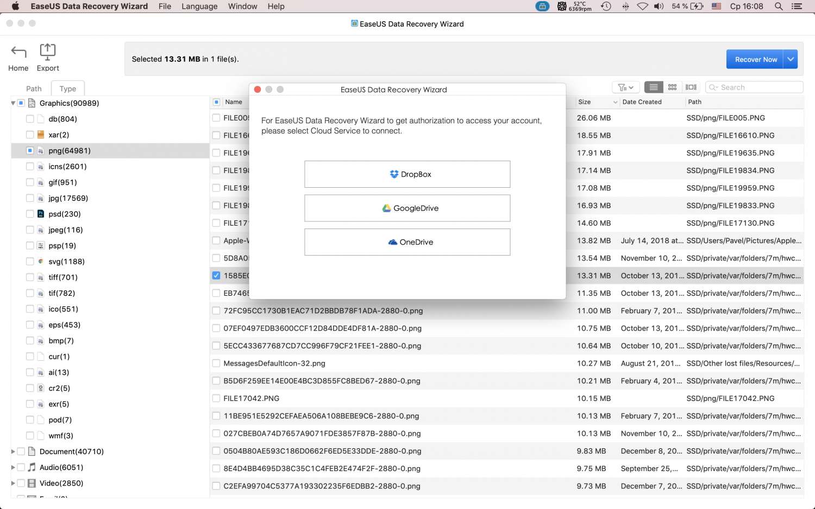Switch to the Type tab
The image size is (815, 509).
point(68,88)
